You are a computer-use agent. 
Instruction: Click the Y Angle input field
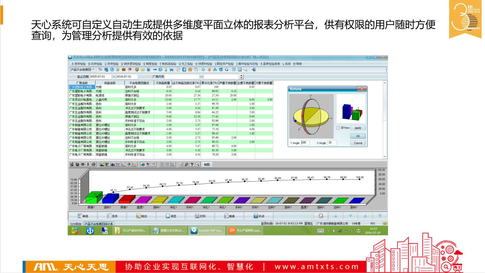pos(306,143)
